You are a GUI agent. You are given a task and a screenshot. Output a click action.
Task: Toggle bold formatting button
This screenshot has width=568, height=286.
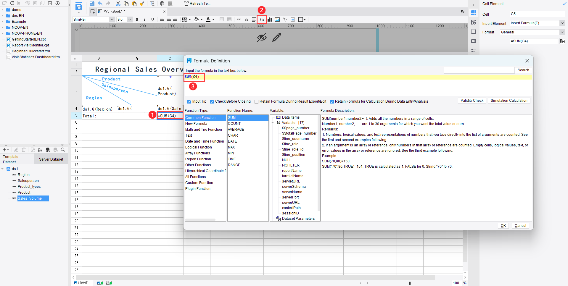click(137, 20)
